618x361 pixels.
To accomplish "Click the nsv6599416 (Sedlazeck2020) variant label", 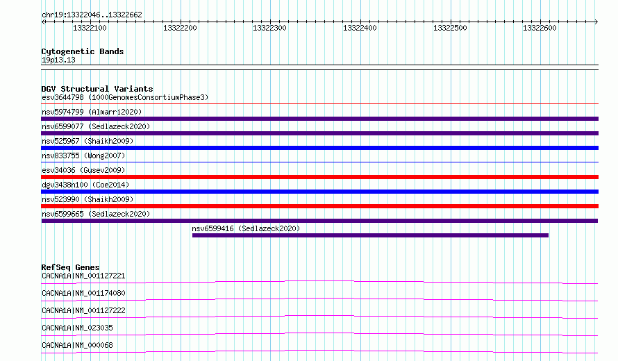I will point(246,228).
